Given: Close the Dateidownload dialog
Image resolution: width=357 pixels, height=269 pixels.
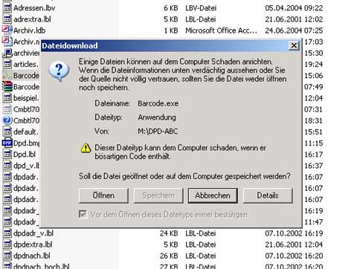Looking at the screenshot, I should [x=294, y=45].
